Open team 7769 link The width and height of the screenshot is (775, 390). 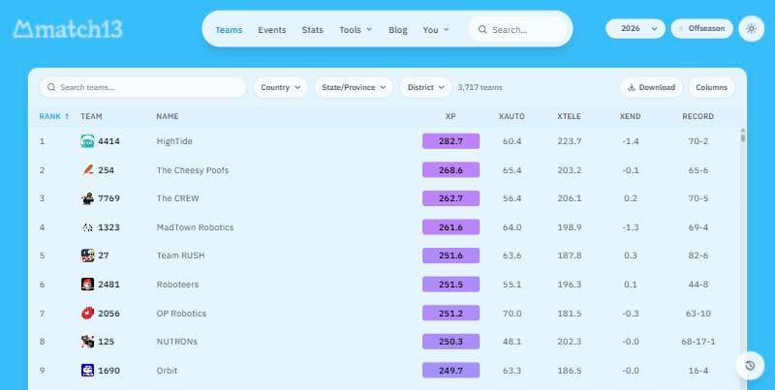[108, 198]
